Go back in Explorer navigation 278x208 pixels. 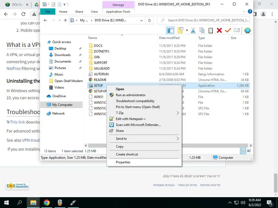45,20
